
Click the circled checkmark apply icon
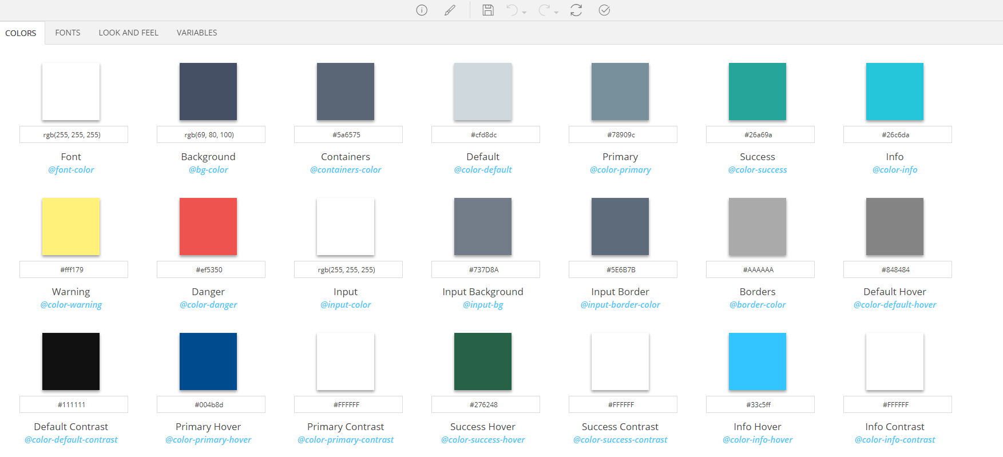(x=604, y=10)
